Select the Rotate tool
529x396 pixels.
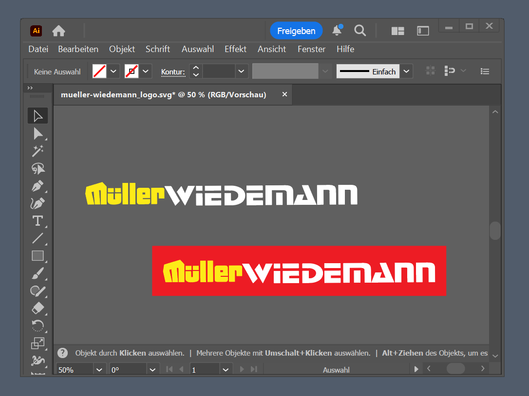click(x=38, y=325)
